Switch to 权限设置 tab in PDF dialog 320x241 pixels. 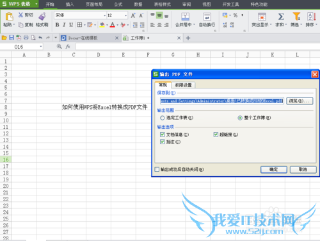tap(183, 85)
